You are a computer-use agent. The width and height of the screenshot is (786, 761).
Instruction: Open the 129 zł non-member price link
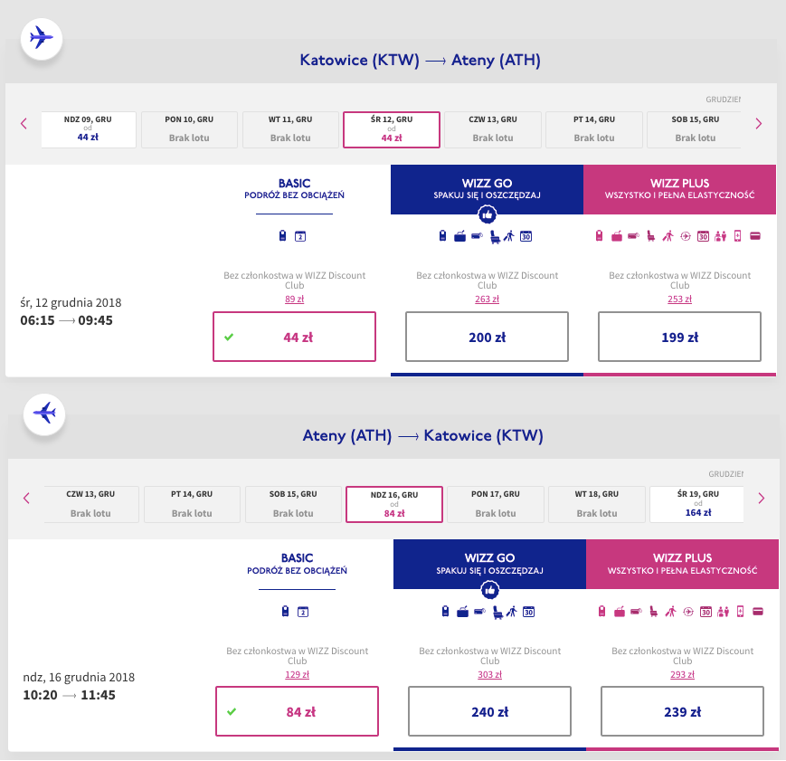click(297, 675)
